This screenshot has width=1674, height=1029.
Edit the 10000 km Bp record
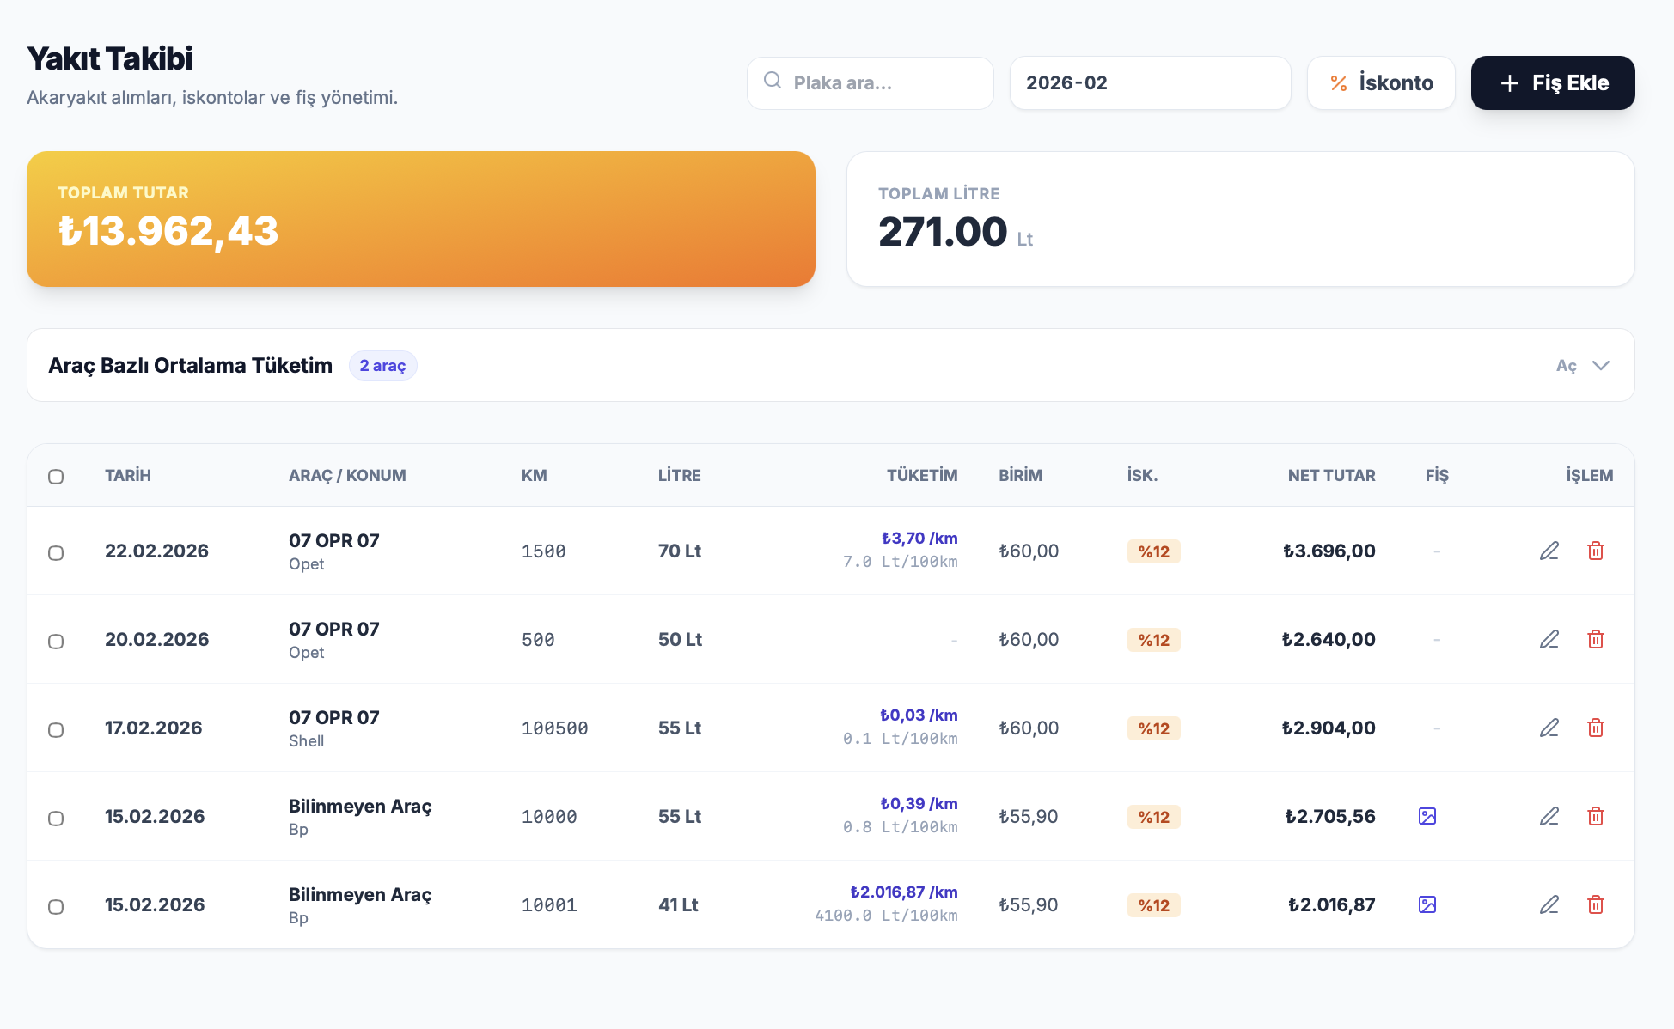click(1549, 816)
